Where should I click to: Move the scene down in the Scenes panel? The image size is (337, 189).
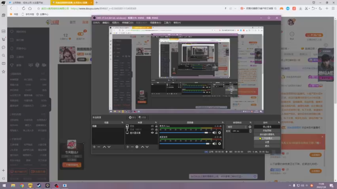(x=109, y=147)
